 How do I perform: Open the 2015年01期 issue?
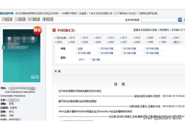coord(106,49)
